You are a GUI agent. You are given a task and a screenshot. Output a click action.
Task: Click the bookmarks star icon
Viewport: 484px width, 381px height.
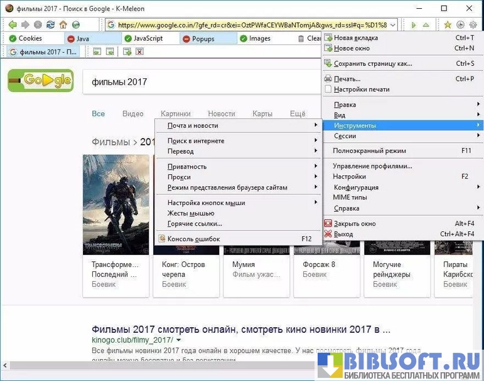[448, 25]
